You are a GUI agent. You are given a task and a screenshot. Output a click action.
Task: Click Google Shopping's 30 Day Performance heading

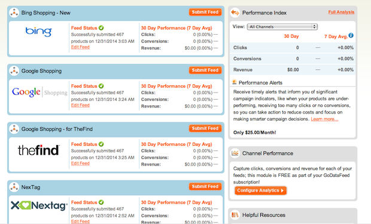tap(177, 86)
